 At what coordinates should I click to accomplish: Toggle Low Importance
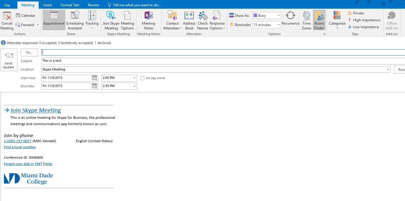(x=364, y=27)
